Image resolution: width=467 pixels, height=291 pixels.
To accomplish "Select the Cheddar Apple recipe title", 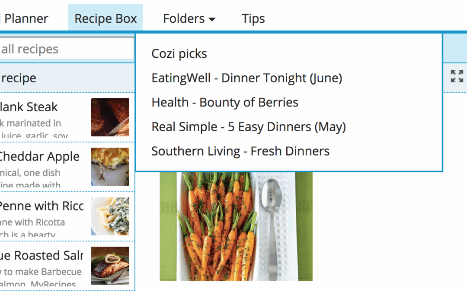I will coord(39,156).
